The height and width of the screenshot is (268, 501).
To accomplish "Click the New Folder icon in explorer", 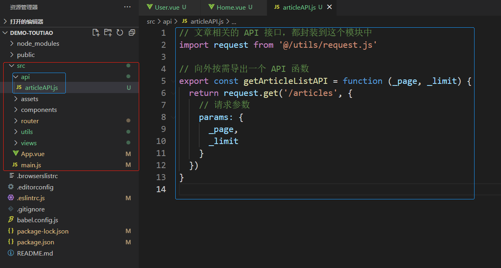I will (x=108, y=32).
